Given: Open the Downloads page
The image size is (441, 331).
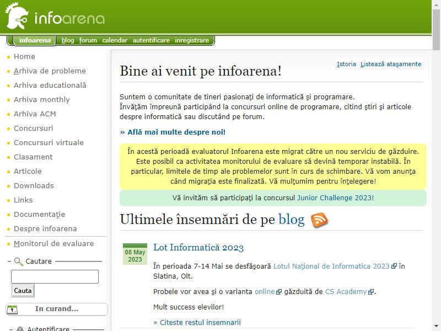Looking at the screenshot, I should [34, 186].
